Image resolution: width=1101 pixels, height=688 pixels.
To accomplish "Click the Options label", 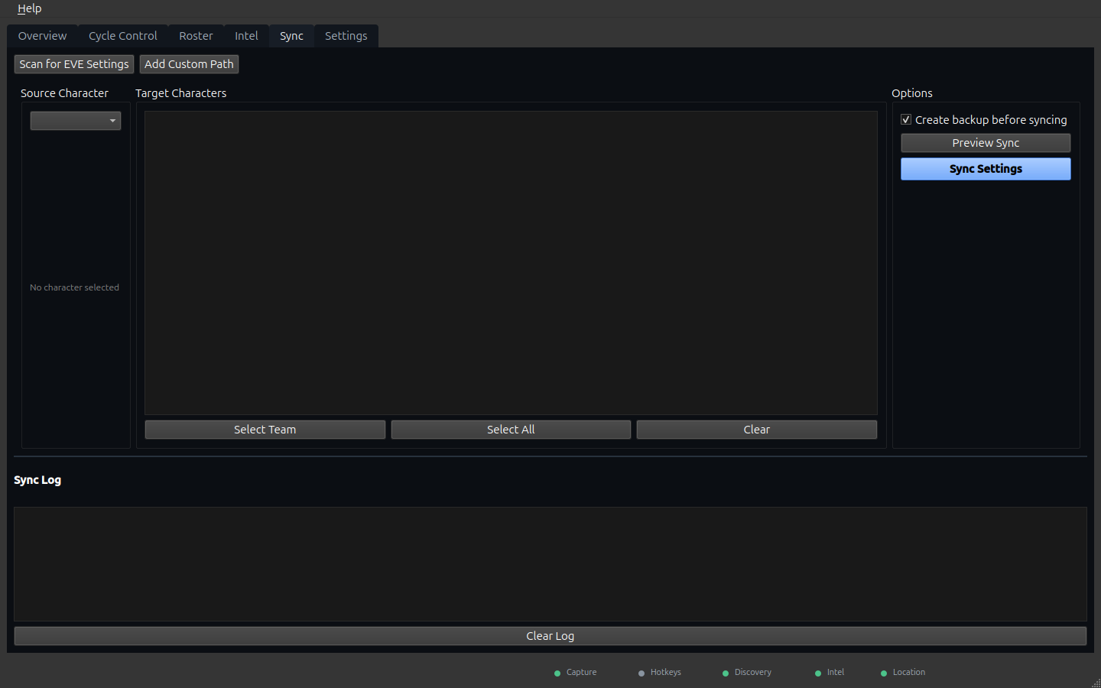I will point(912,93).
